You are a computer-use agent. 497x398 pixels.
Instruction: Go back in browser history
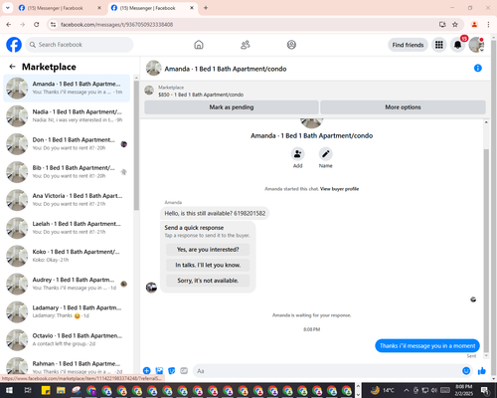coord(9,24)
